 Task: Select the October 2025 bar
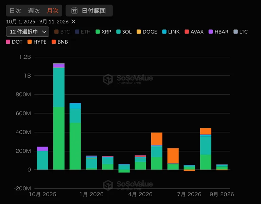point(42,158)
